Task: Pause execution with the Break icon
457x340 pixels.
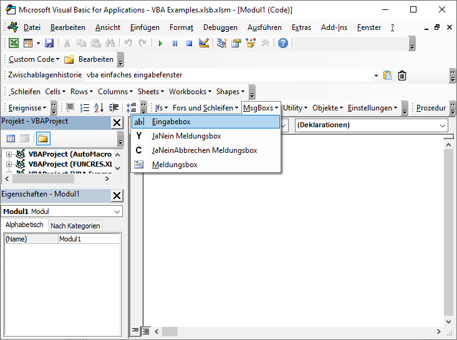Action: (x=175, y=44)
